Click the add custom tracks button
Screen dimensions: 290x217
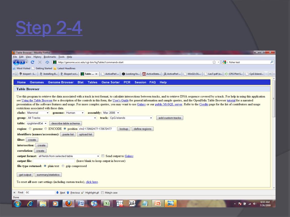[x=170, y=118]
